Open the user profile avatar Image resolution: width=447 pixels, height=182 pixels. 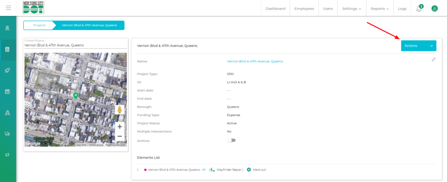coord(434,8)
